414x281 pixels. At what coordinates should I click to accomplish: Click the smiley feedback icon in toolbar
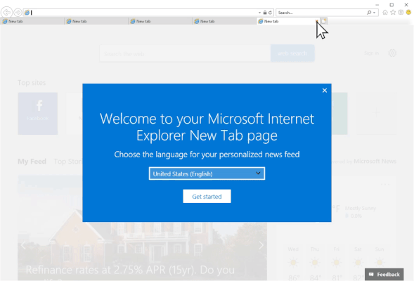(408, 13)
